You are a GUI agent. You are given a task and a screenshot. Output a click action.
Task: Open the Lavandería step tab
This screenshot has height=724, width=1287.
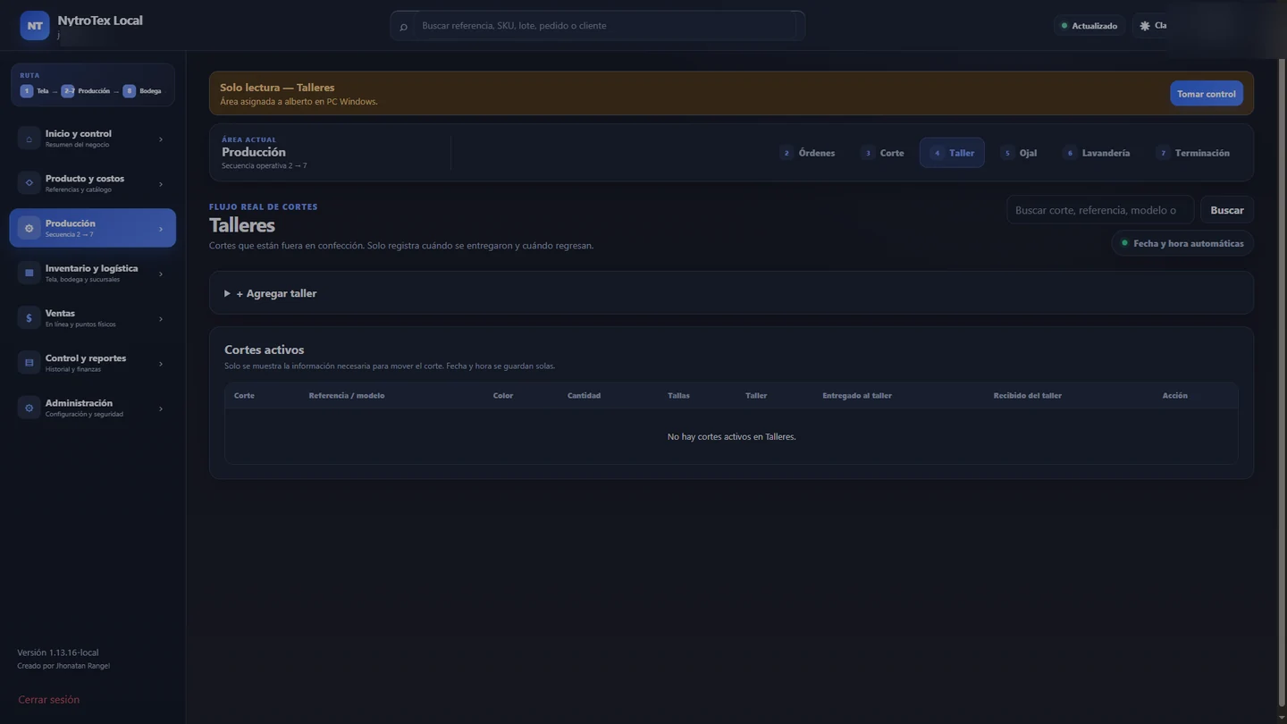click(x=1097, y=153)
